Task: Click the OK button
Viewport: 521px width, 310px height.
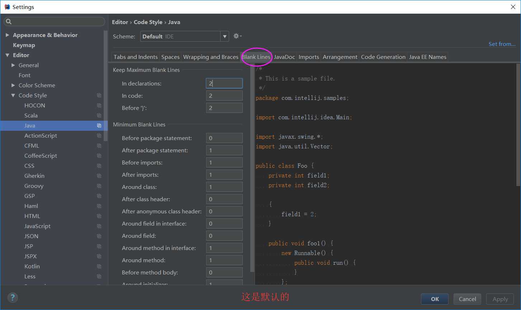Action: [x=435, y=299]
